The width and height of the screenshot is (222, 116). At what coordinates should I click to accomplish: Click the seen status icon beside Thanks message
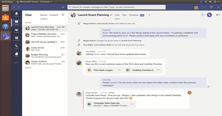(x=208, y=87)
